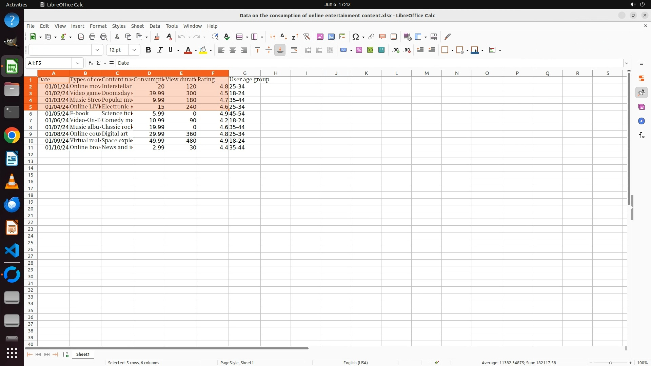The image size is (651, 366).
Task: Click Merge and Center Cells icon
Action: (x=308, y=50)
